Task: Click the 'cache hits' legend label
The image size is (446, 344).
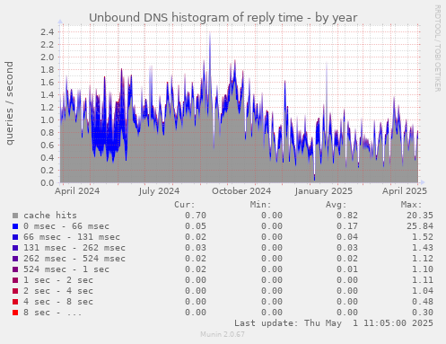Action: pos(50,216)
